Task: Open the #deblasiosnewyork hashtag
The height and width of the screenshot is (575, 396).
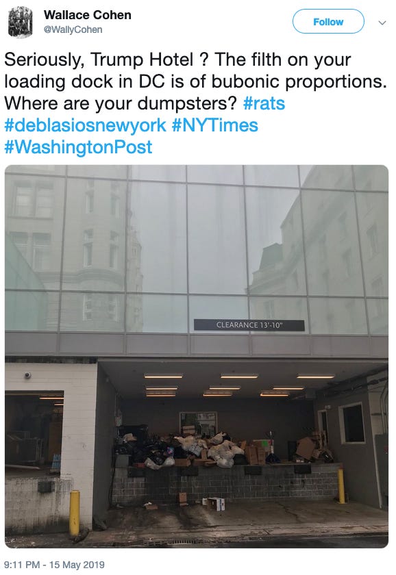Action: (x=86, y=125)
